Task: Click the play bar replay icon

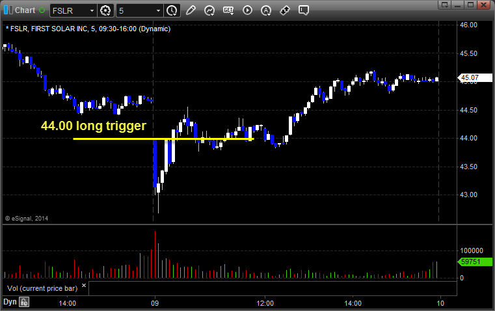Action: [247, 10]
